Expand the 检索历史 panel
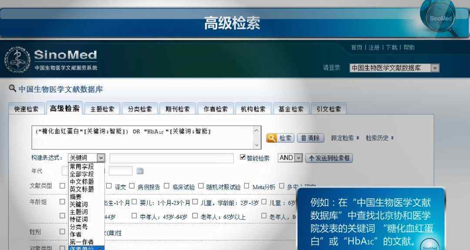The image size is (470, 250). (380, 138)
